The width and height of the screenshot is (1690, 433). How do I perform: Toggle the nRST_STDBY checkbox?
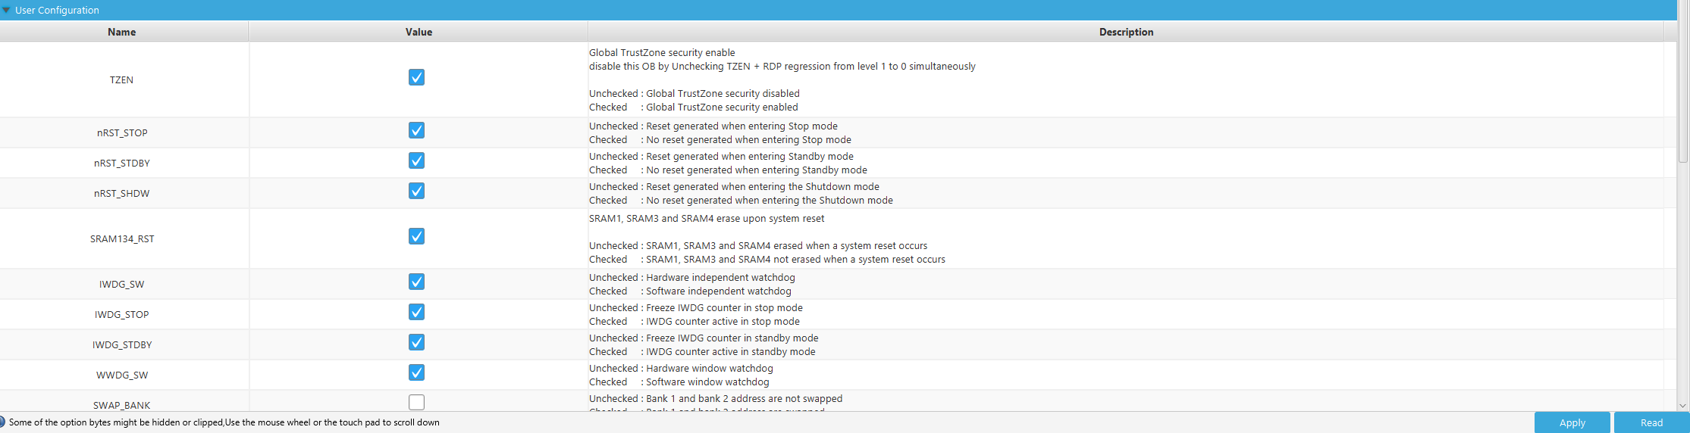(416, 160)
